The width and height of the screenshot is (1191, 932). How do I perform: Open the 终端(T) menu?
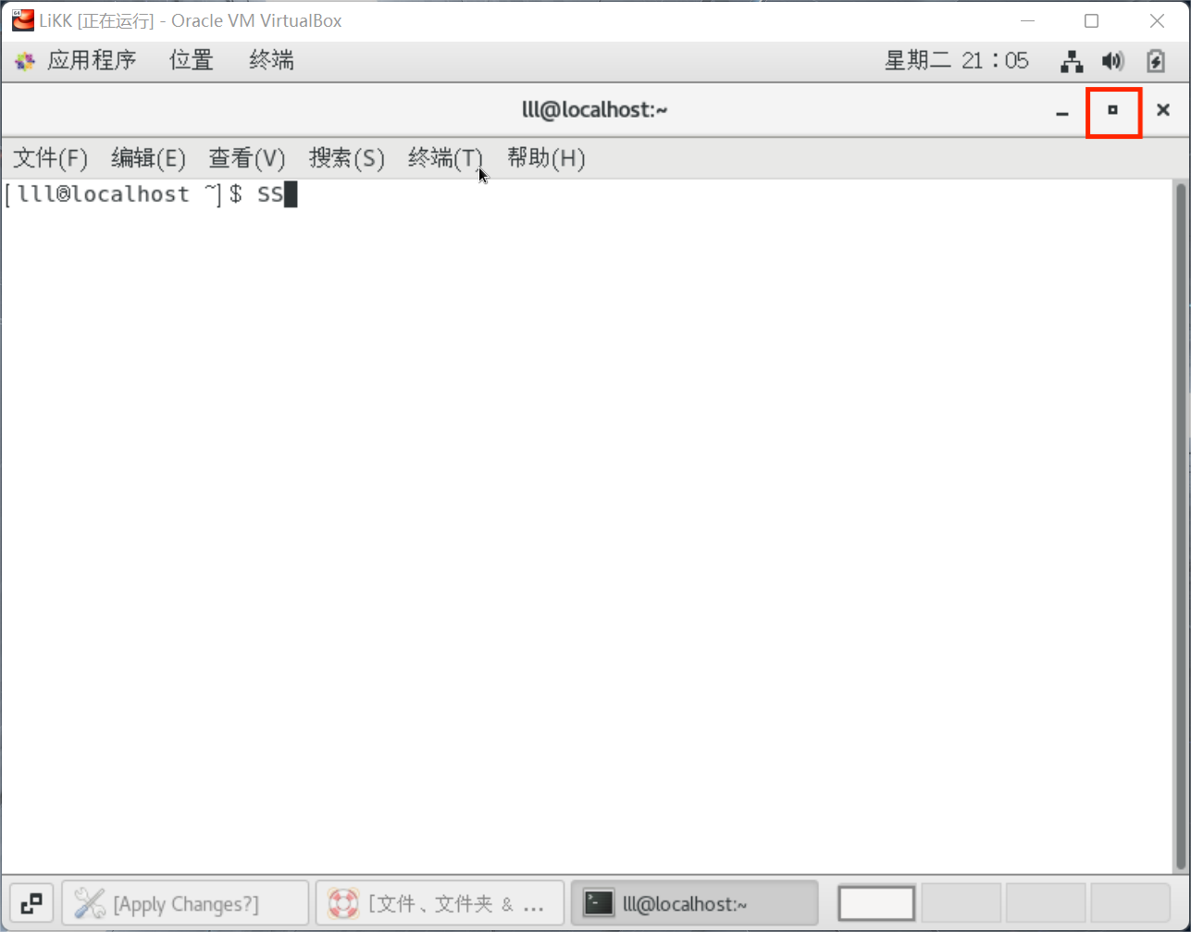445,158
